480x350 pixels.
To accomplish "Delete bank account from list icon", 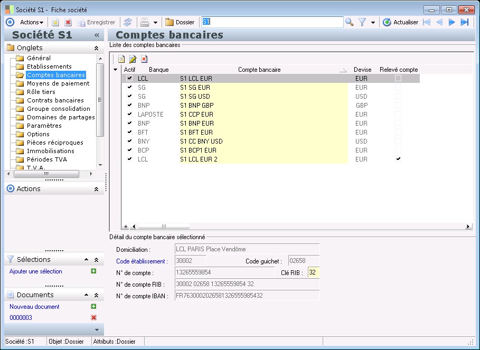I will pos(144,59).
